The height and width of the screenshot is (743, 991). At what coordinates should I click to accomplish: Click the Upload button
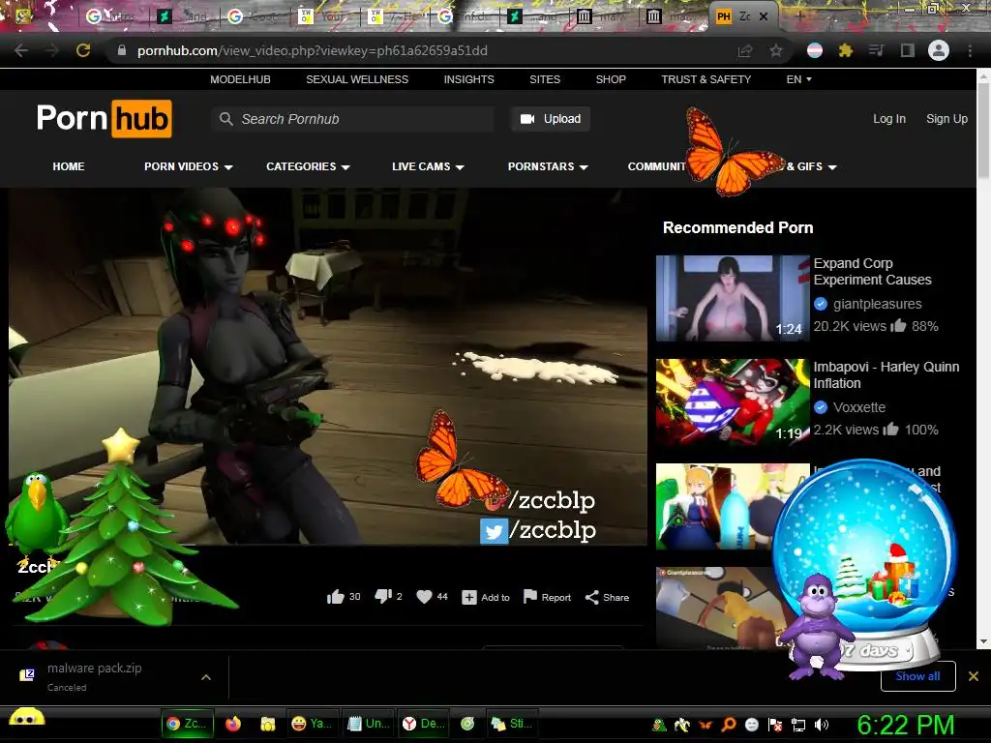[551, 119]
